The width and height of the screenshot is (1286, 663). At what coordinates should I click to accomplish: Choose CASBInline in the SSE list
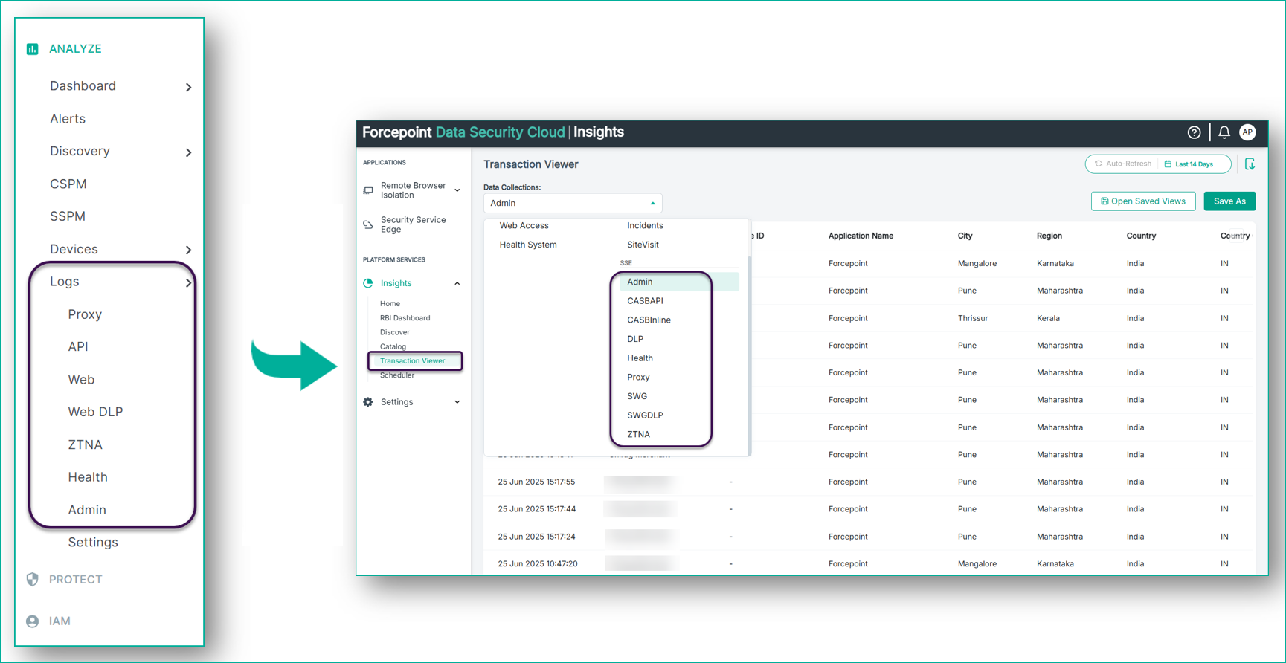pyautogui.click(x=649, y=320)
